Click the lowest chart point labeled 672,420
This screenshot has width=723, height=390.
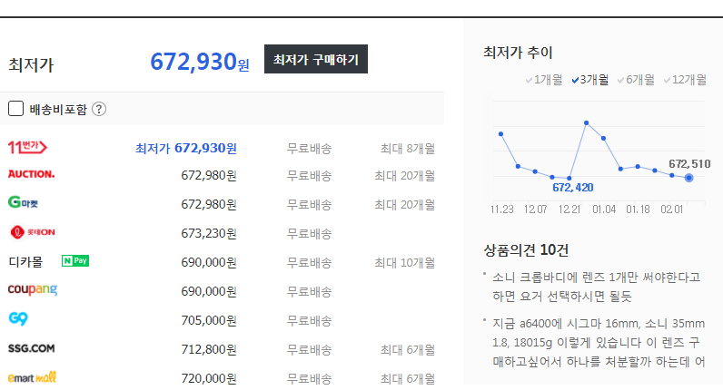569,178
